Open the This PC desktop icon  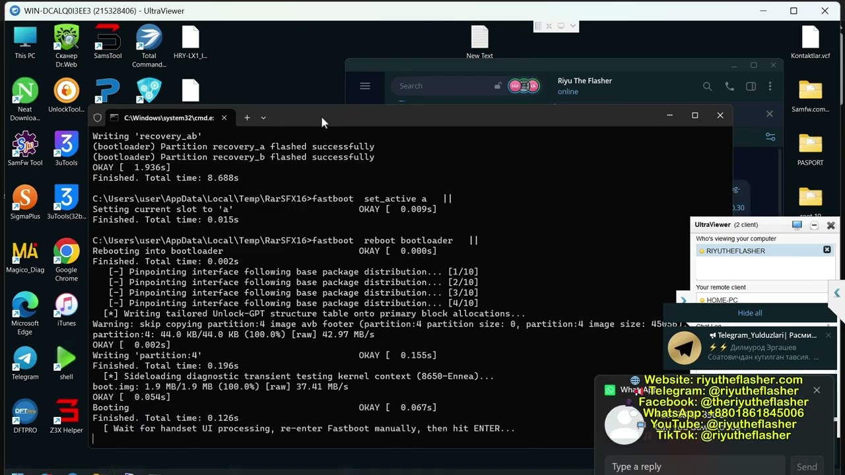point(25,42)
